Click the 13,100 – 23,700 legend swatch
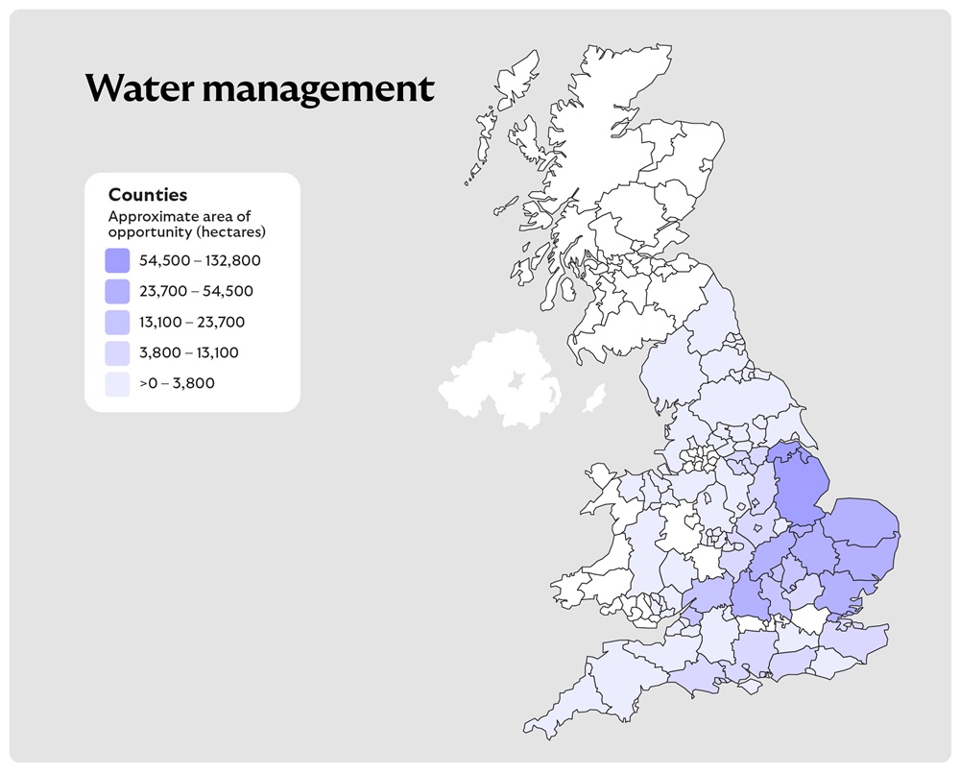The image size is (960, 774). pyautogui.click(x=116, y=322)
